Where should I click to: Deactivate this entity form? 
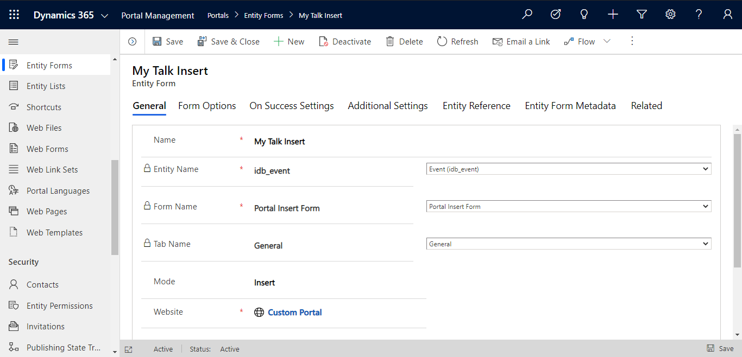[x=345, y=42]
